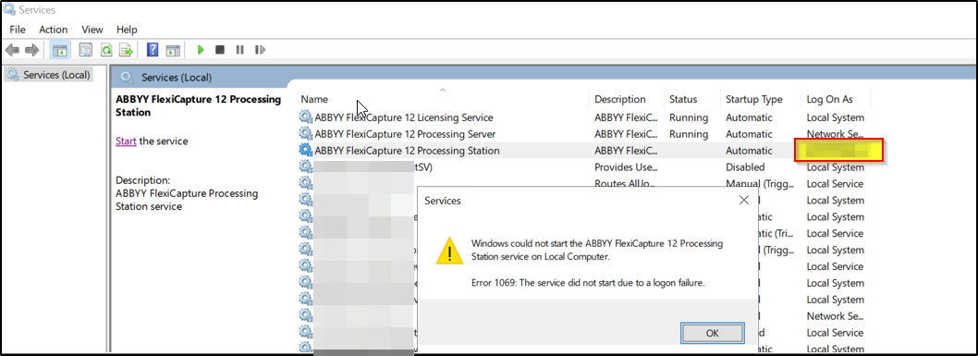Click the Services title bar gear icon

pyautogui.click(x=8, y=9)
